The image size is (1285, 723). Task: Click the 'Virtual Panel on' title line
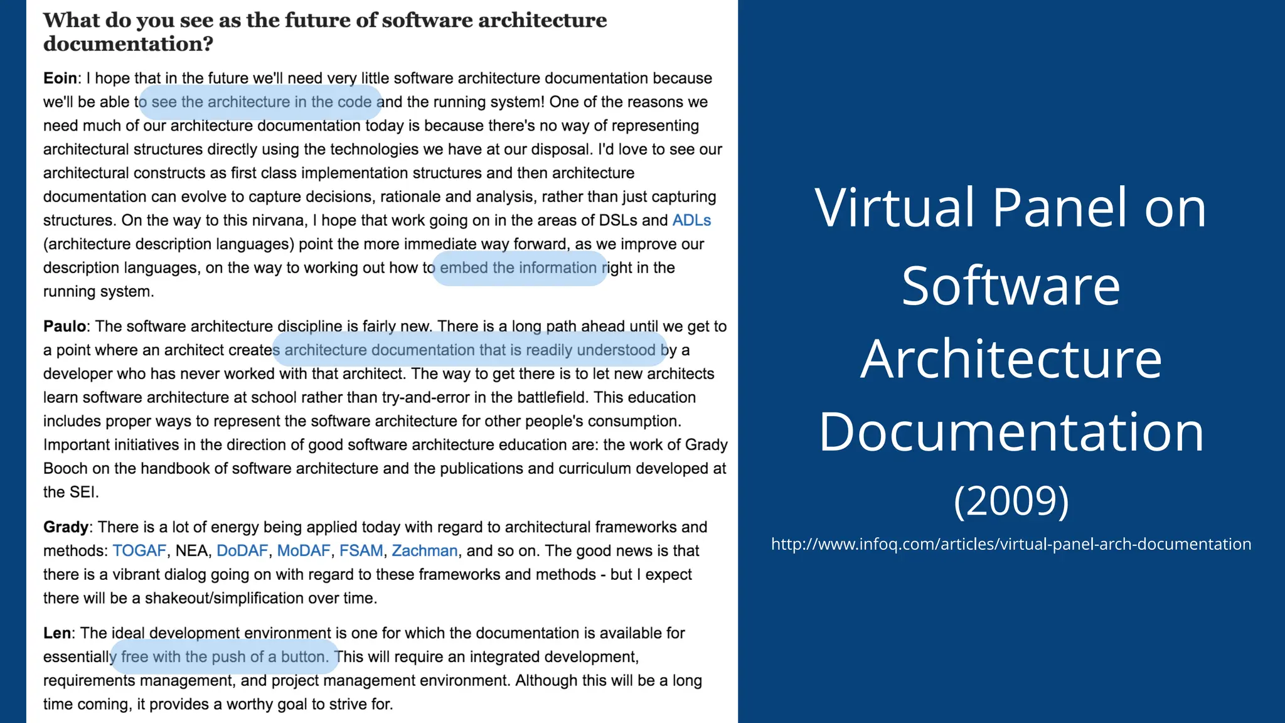[1011, 207]
